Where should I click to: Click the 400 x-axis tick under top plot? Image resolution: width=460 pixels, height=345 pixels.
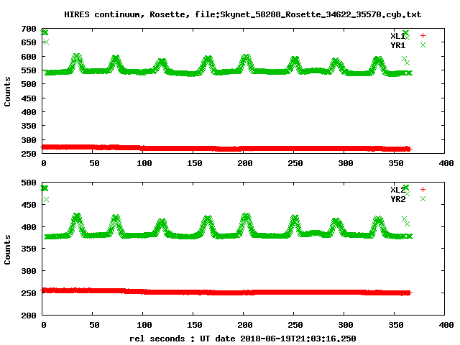(446, 163)
